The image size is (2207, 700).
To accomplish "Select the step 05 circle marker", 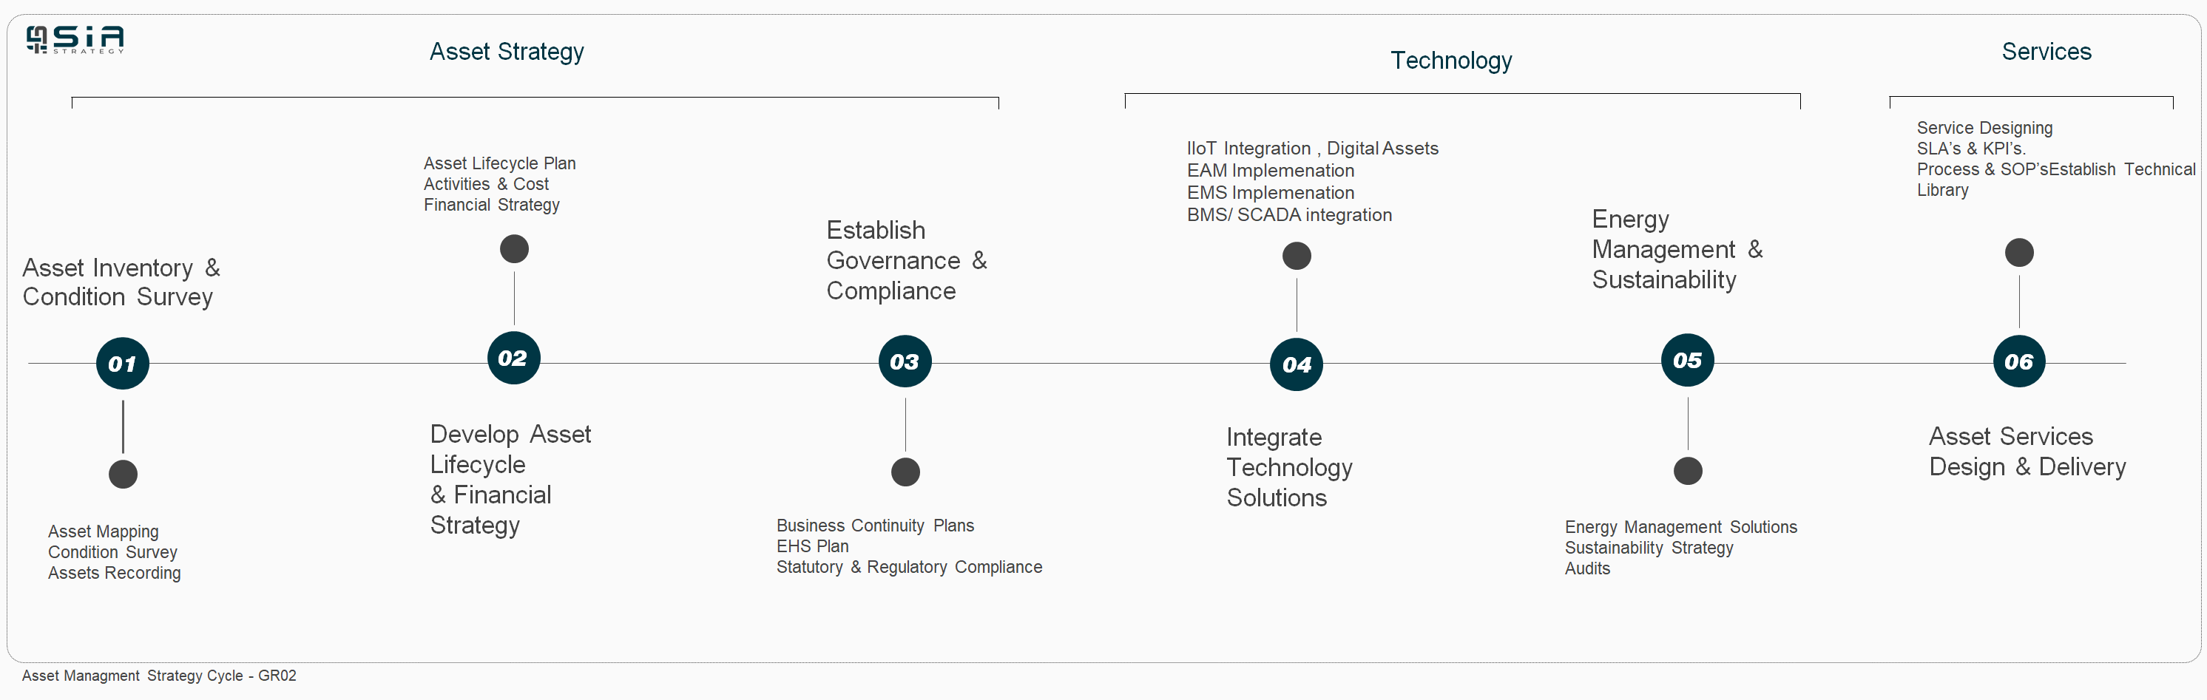I will [1687, 360].
